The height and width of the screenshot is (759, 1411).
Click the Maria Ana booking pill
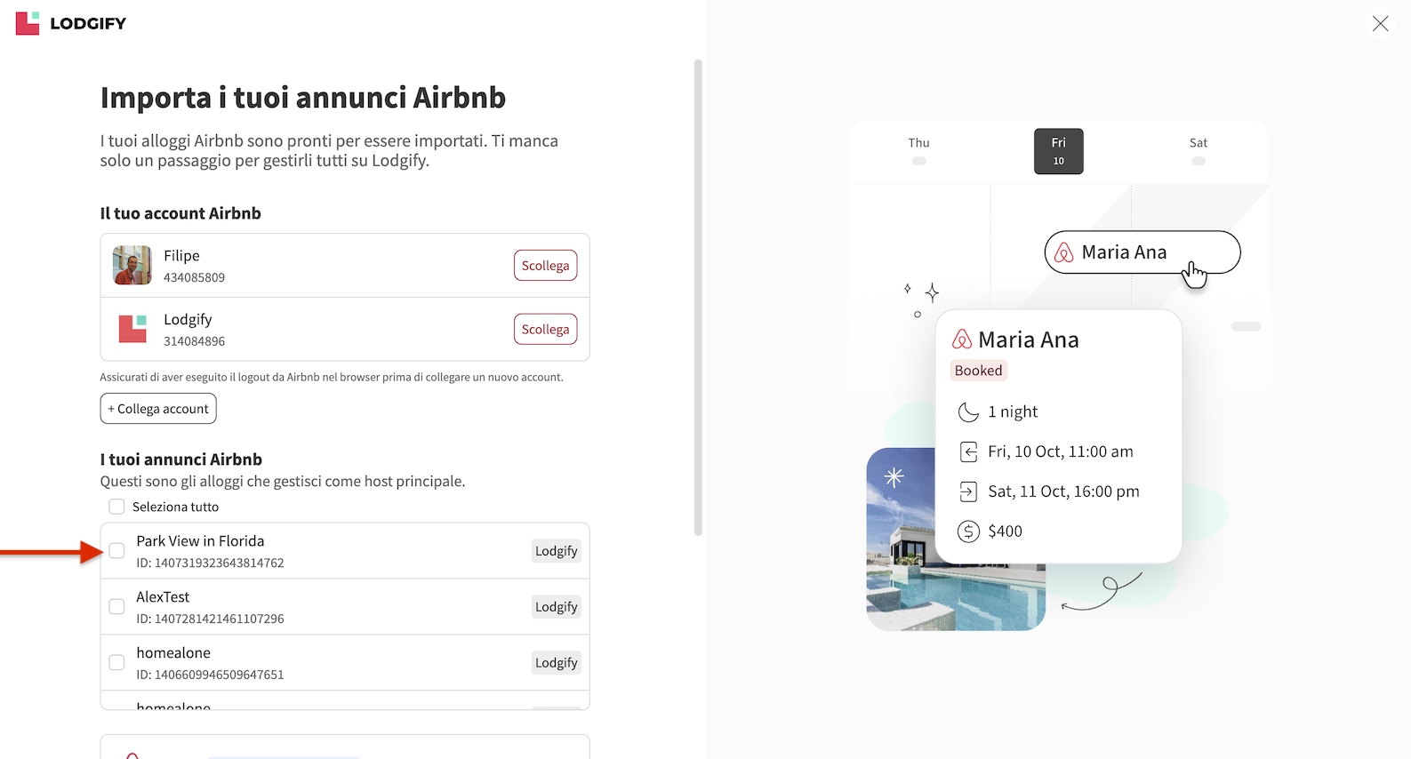[x=1142, y=252]
